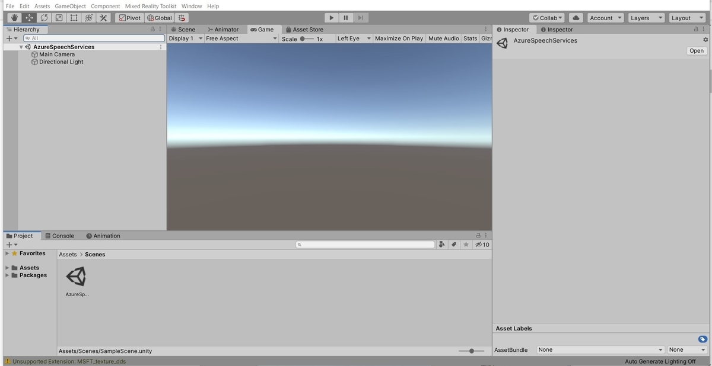Screen dimensions: 712x366
Task: Open the Left Eye dropdown
Action: (354, 38)
